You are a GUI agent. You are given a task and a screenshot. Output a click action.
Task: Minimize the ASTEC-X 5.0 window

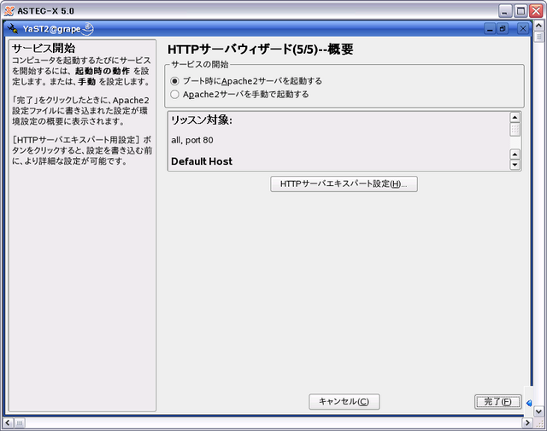coord(505,11)
